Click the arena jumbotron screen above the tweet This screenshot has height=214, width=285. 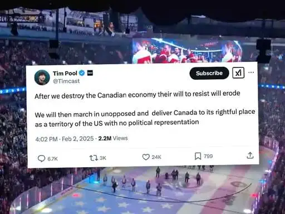(x=187, y=51)
